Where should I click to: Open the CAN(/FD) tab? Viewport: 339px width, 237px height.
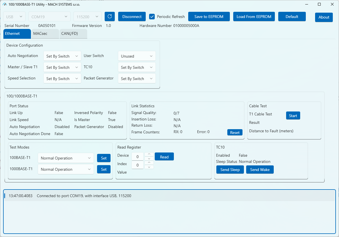73,34
